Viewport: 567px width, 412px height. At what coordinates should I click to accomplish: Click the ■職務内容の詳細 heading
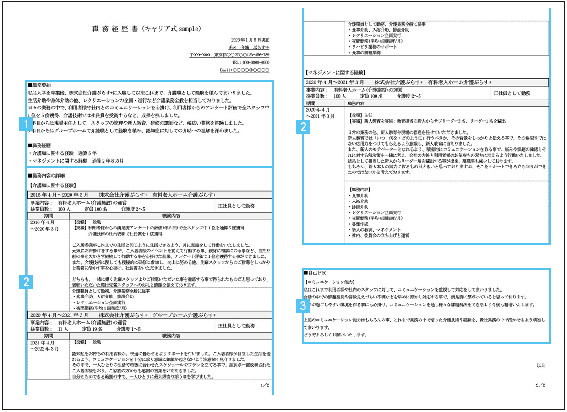tap(46, 175)
